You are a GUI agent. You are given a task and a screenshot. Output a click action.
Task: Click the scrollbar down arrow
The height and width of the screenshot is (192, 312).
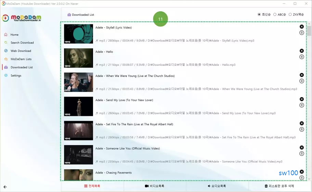coord(309,179)
